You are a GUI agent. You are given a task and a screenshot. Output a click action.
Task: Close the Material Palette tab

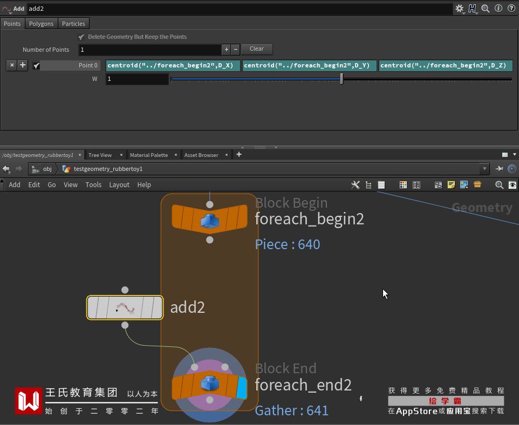tap(176, 155)
